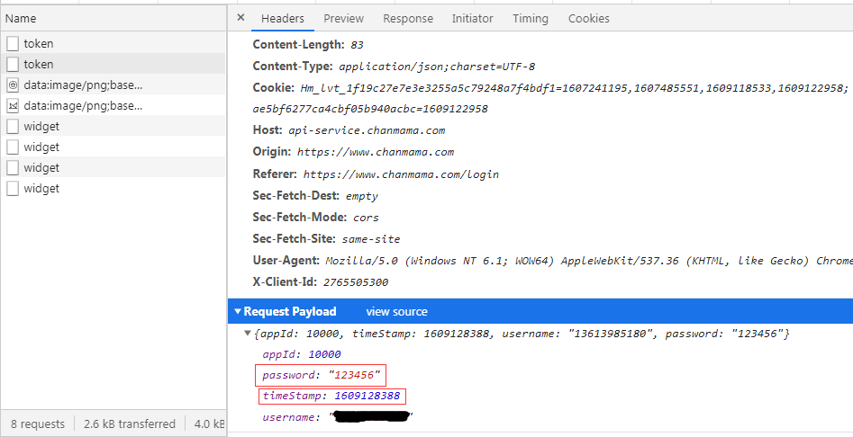The image size is (853, 437).
Task: Click the username payload key
Action: pos(288,417)
